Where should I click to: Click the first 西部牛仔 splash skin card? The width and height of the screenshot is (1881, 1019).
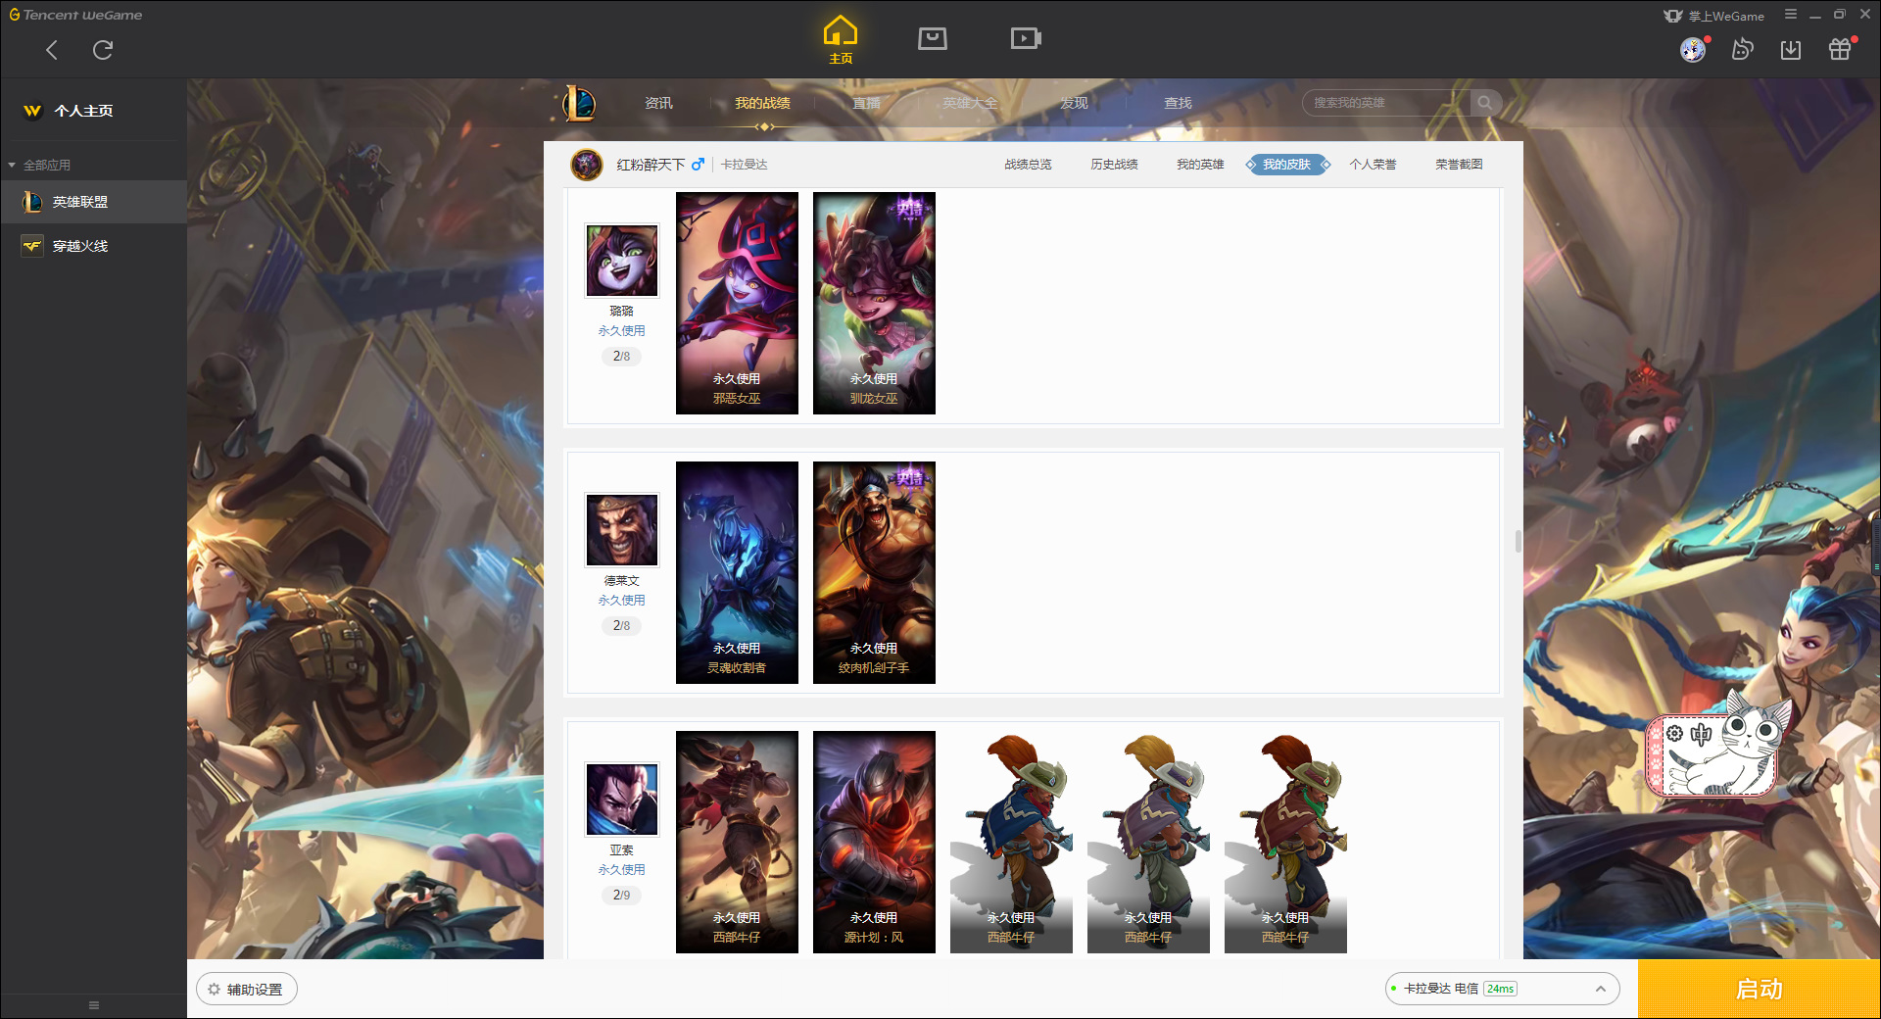point(737,842)
